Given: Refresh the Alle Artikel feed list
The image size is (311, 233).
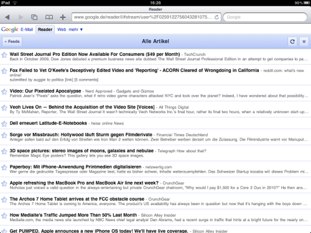Looking at the screenshot, I should [x=292, y=42].
